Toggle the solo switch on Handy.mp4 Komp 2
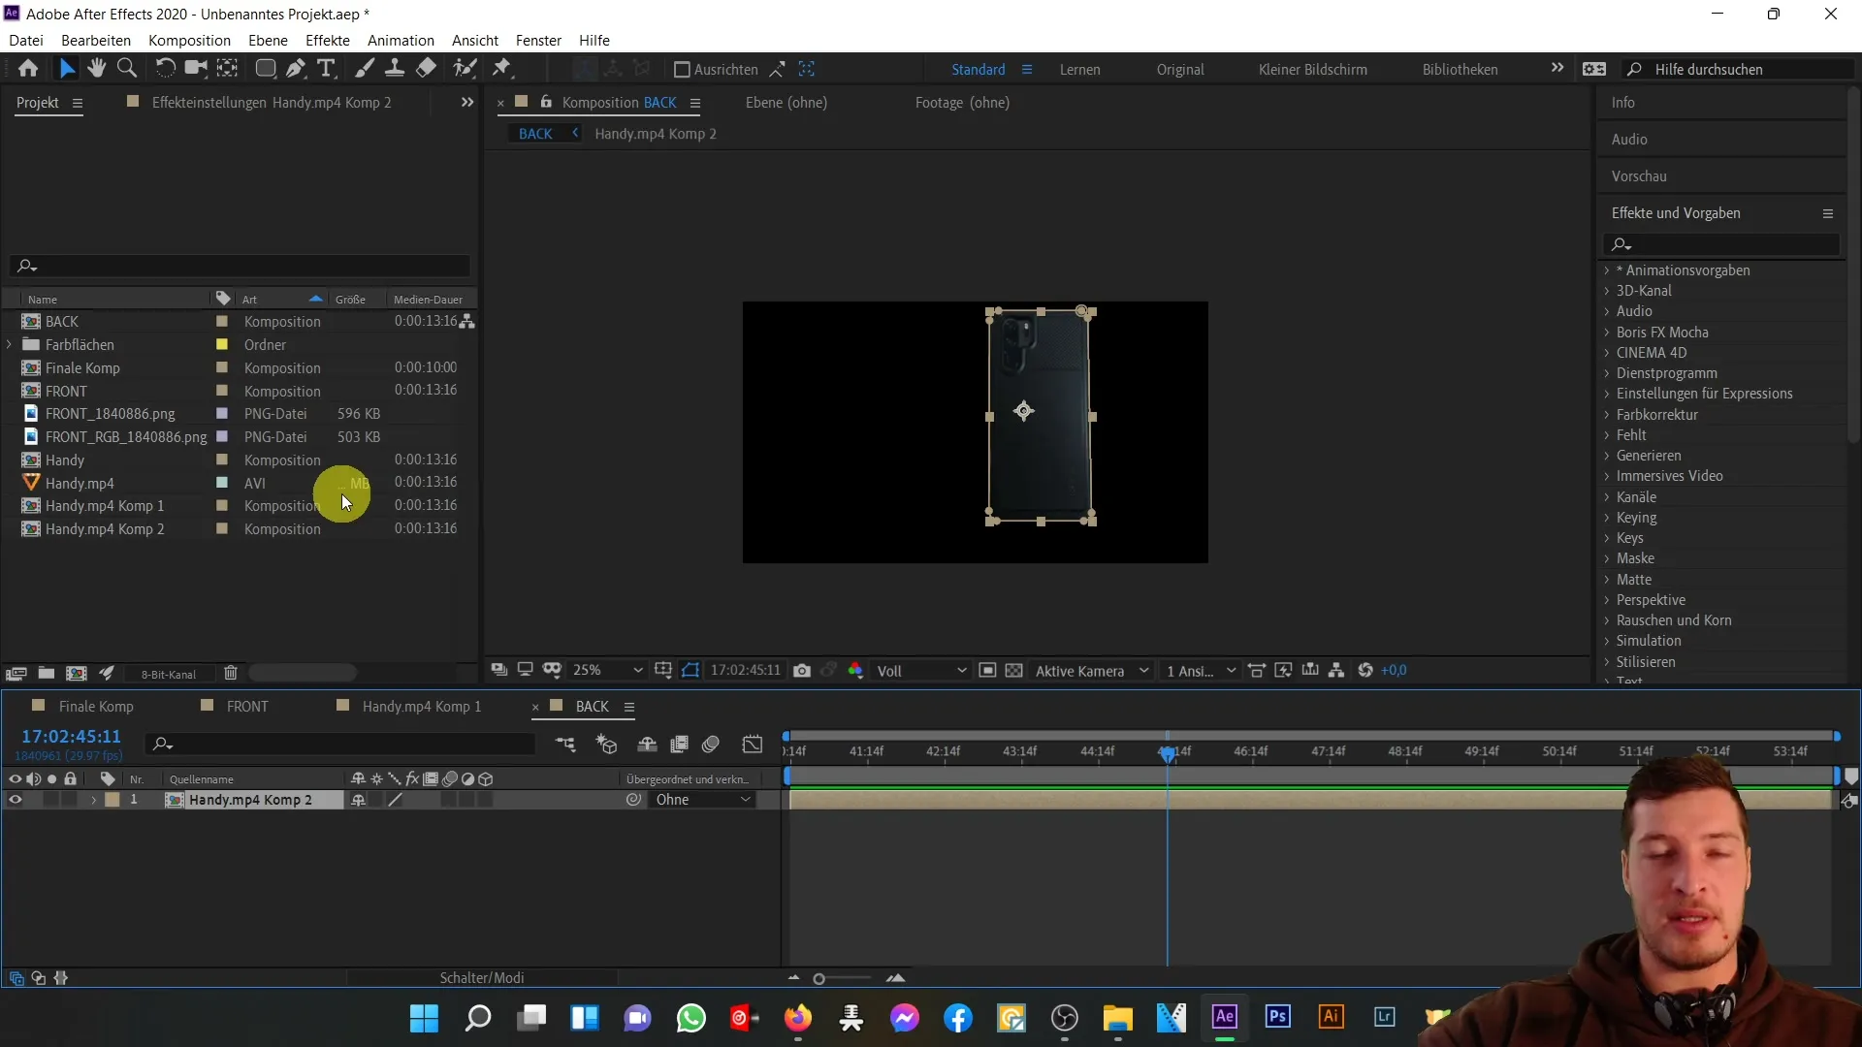Screen dimensions: 1862x1047 click(51, 799)
